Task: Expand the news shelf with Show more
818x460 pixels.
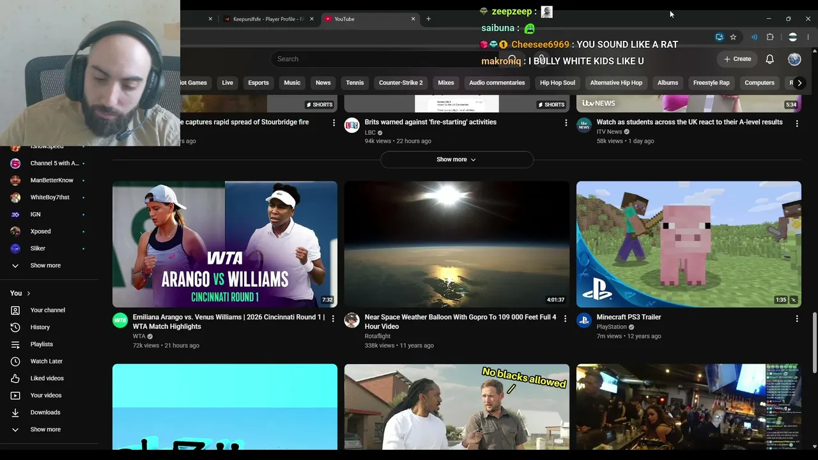Action: coord(457,160)
